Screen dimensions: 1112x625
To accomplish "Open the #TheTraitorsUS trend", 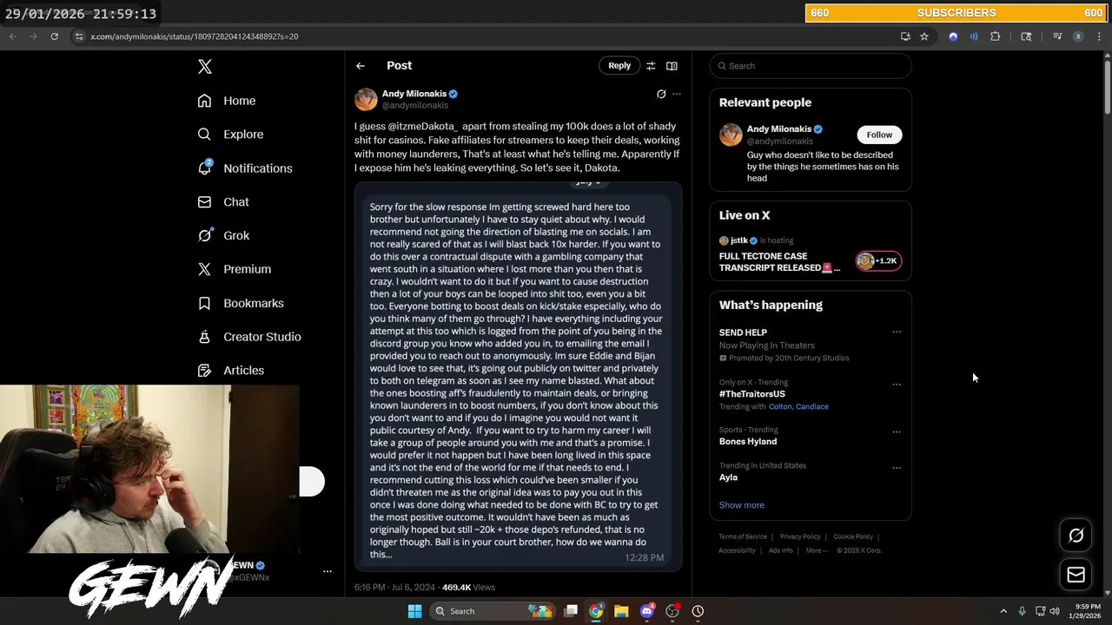I will (752, 394).
